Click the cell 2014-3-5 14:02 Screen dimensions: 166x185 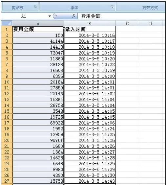[90, 93]
